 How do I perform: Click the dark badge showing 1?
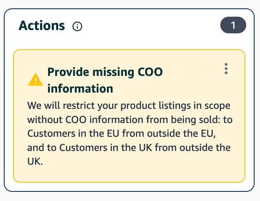click(233, 26)
